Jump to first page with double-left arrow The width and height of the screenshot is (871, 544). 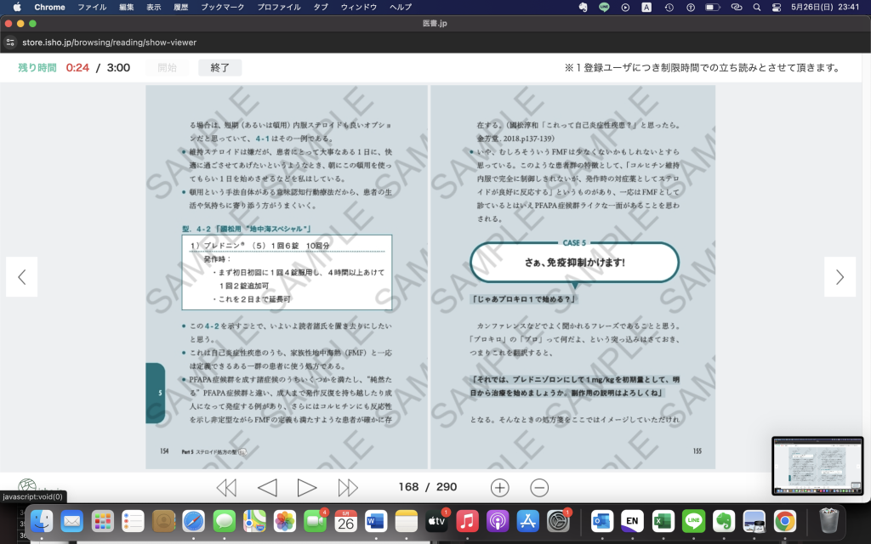pos(226,487)
